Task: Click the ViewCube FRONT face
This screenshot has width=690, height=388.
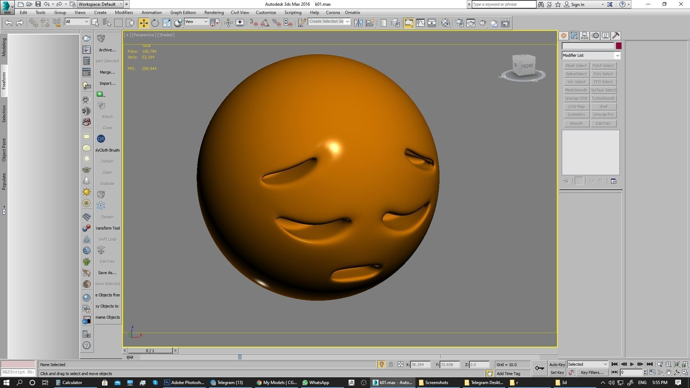Action: pyautogui.click(x=527, y=66)
